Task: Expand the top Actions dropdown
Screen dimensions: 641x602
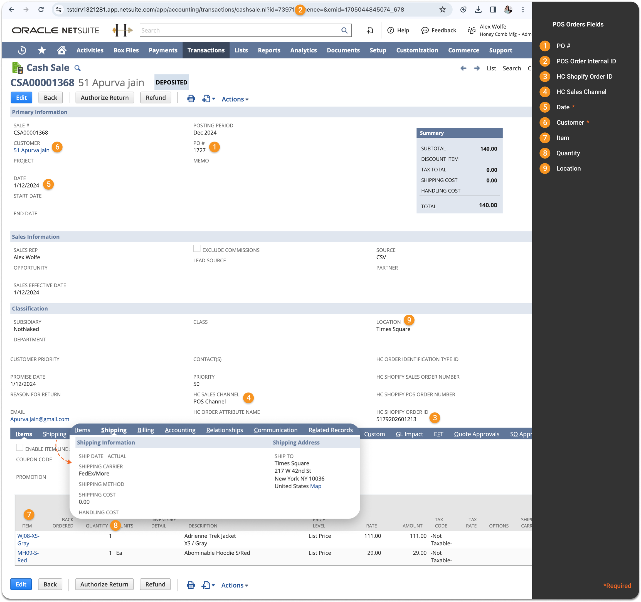Action: point(235,99)
